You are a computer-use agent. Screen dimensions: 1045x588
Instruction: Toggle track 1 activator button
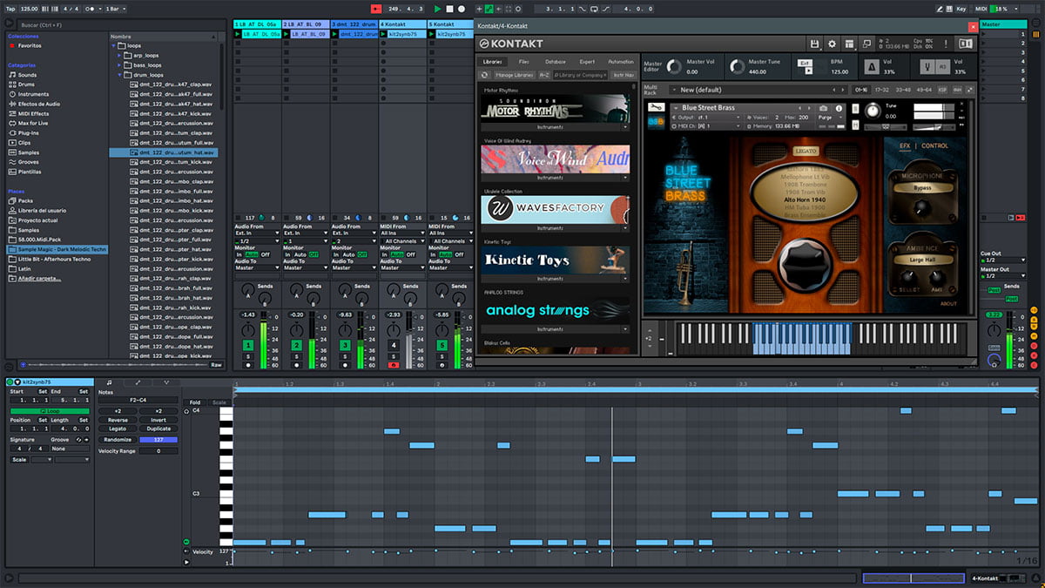(x=247, y=346)
